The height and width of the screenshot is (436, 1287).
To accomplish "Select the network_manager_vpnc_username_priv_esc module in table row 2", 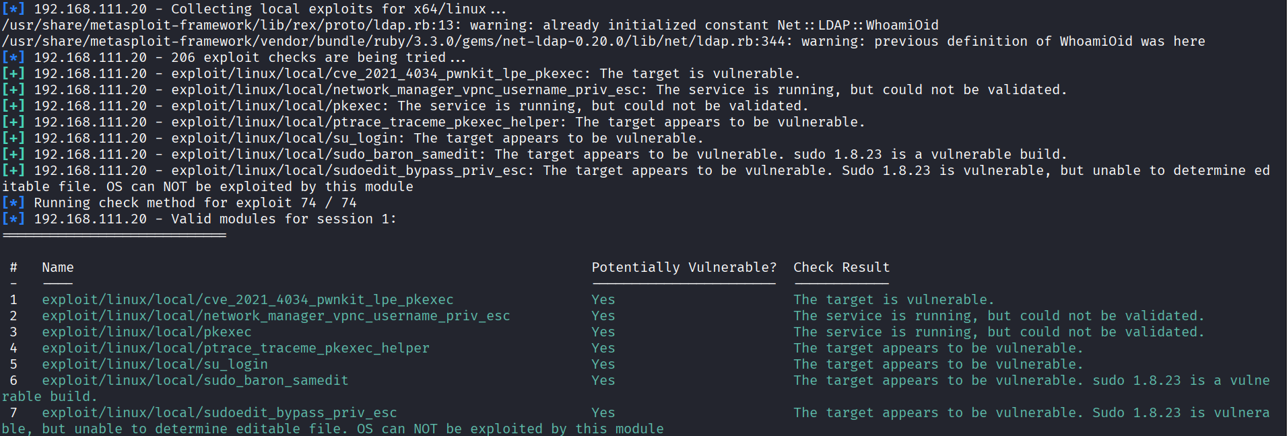I will pyautogui.click(x=275, y=316).
